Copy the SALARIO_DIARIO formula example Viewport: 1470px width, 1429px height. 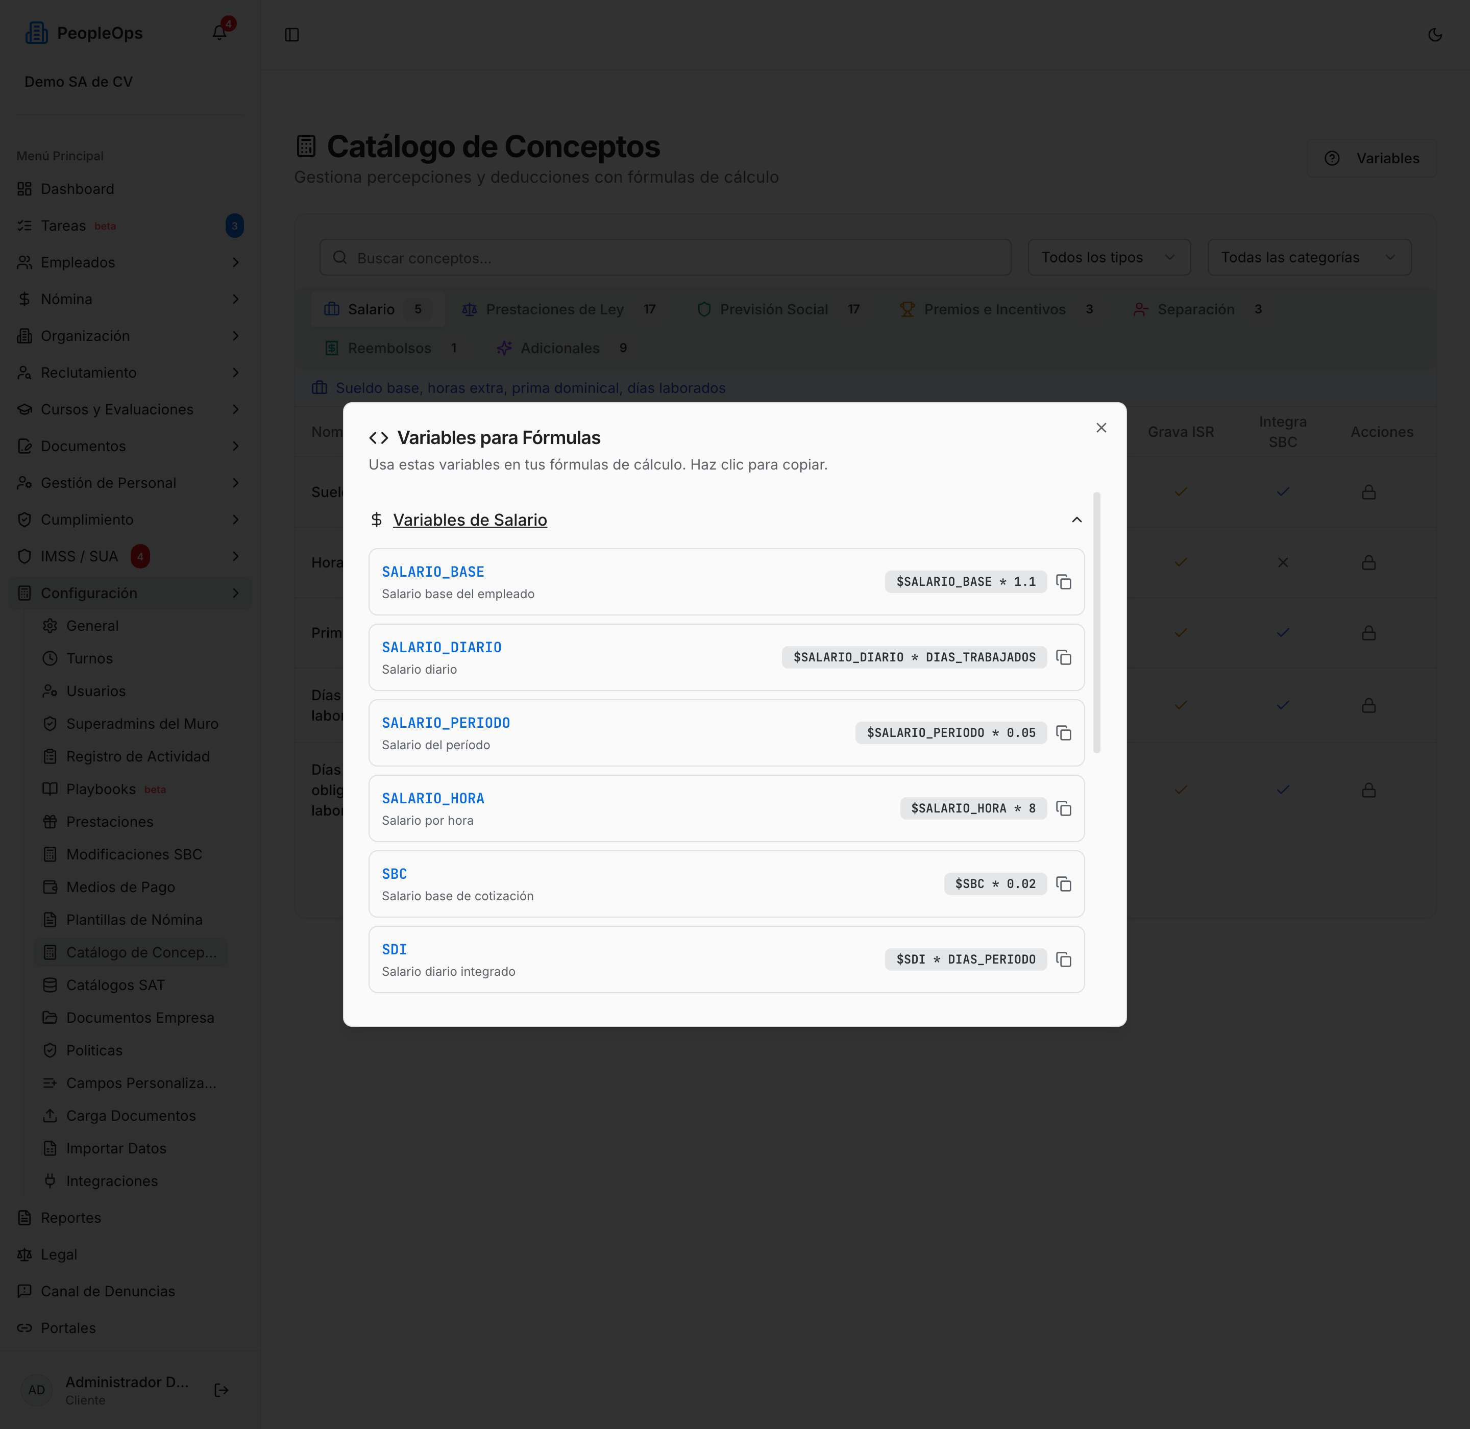tap(1063, 657)
